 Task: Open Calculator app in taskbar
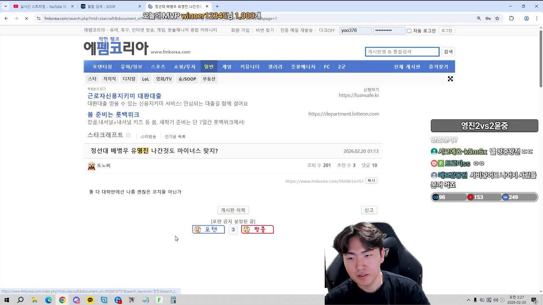pyautogui.click(x=173, y=300)
